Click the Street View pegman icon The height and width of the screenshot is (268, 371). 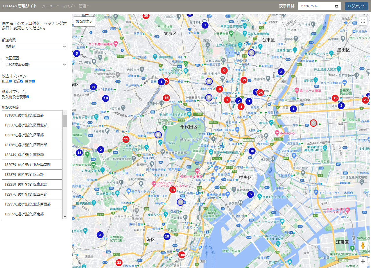click(363, 246)
